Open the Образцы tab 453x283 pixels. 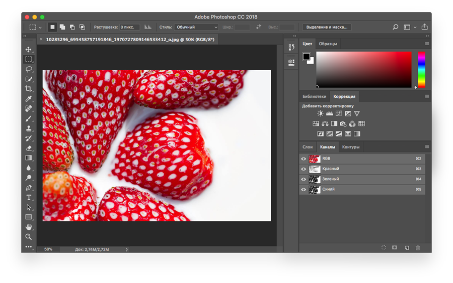tap(328, 44)
